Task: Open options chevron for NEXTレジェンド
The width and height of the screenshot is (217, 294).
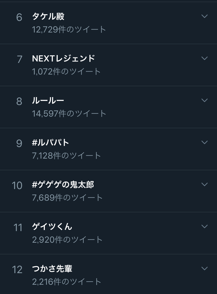Action: tap(205, 59)
